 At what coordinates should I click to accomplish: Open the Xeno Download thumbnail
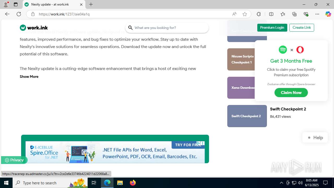coord(241,88)
